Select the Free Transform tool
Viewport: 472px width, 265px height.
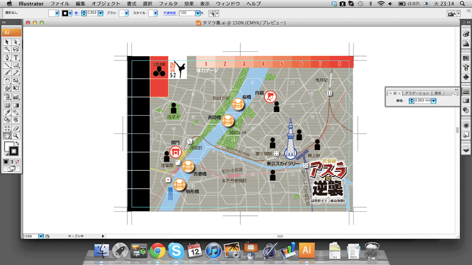16,88
